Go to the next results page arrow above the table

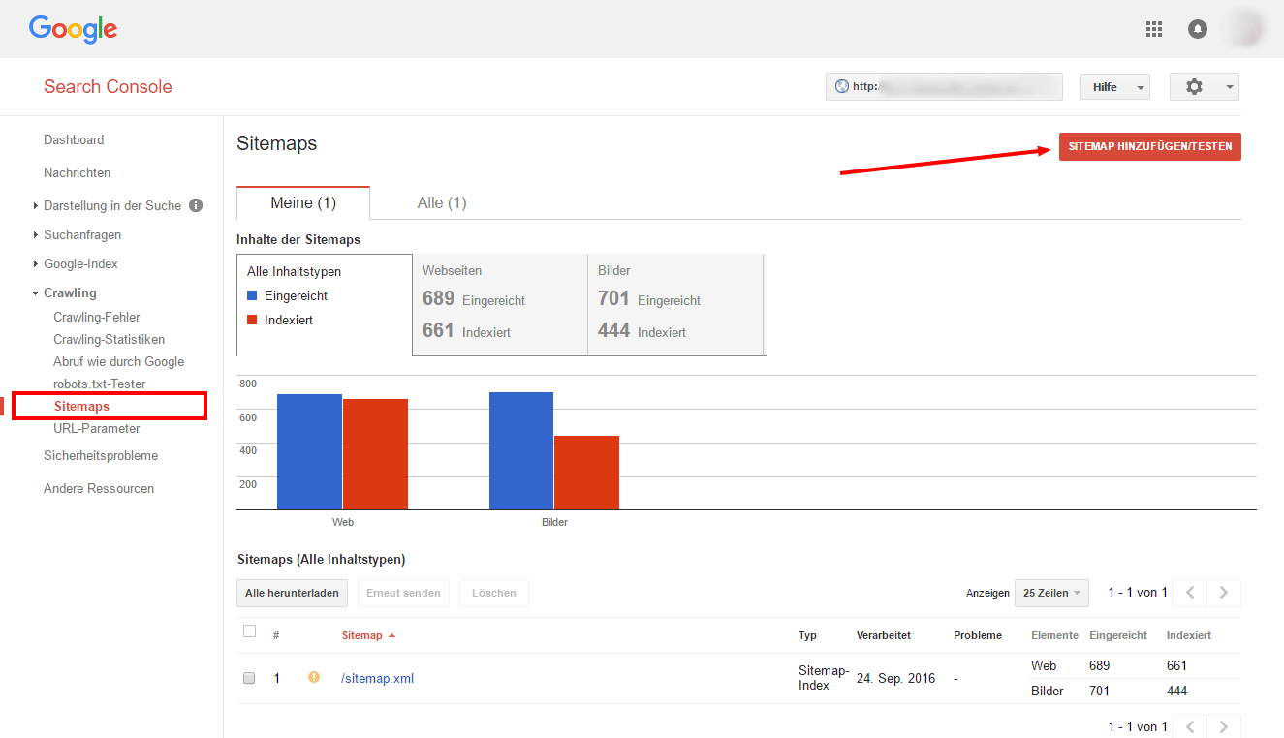(1224, 593)
